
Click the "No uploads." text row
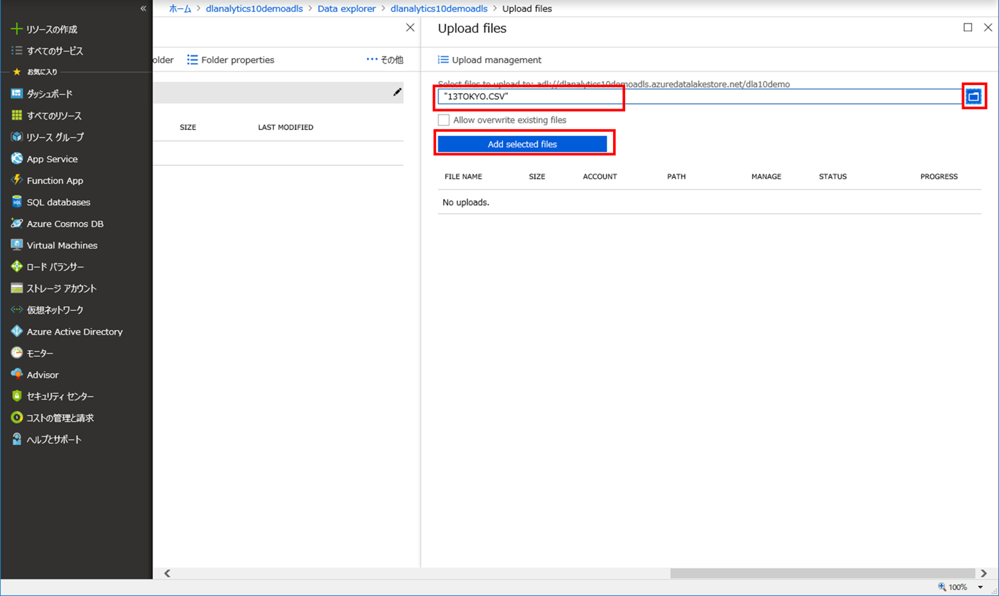[710, 202]
